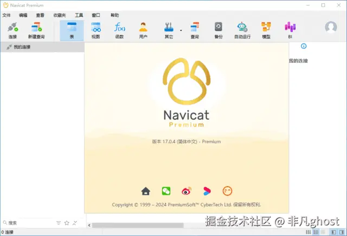
Task: Toggle the right information pane button
Action: 342,232
